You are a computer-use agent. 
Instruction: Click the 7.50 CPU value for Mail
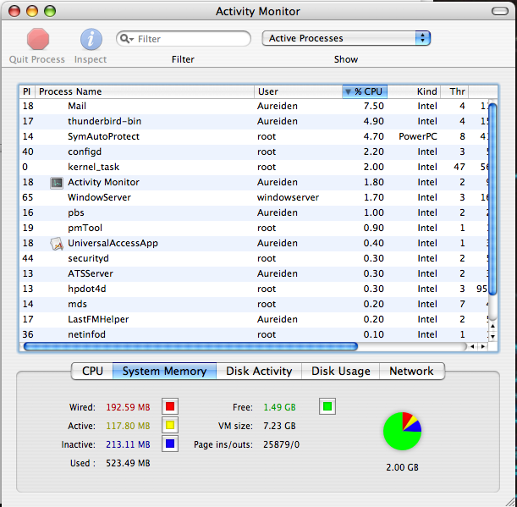373,106
